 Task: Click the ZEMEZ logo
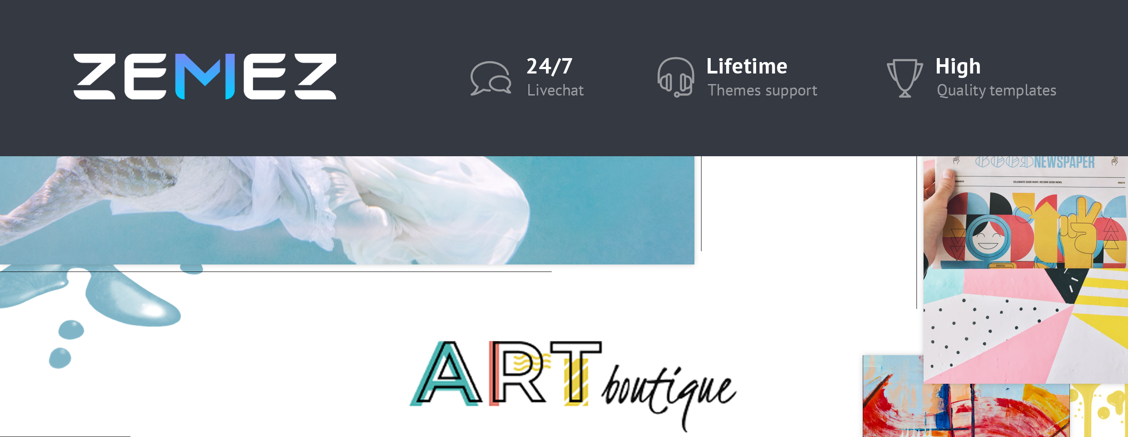click(x=205, y=77)
